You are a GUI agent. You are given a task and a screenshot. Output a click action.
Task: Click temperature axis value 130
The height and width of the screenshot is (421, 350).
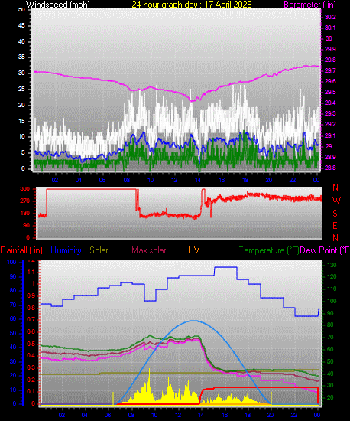pyautogui.click(x=332, y=266)
